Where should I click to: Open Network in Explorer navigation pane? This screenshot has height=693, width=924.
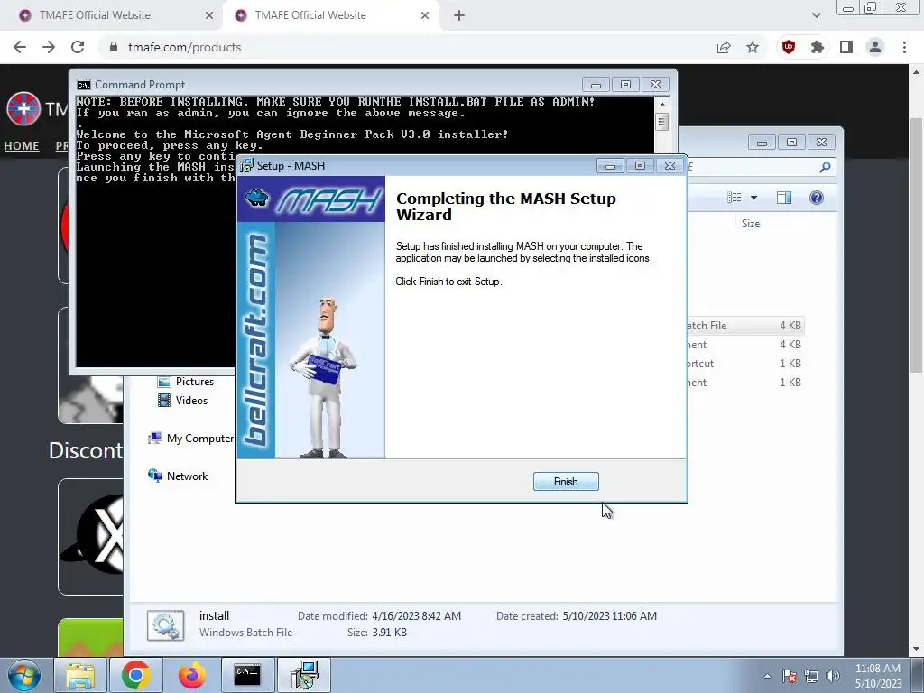pyautogui.click(x=178, y=476)
